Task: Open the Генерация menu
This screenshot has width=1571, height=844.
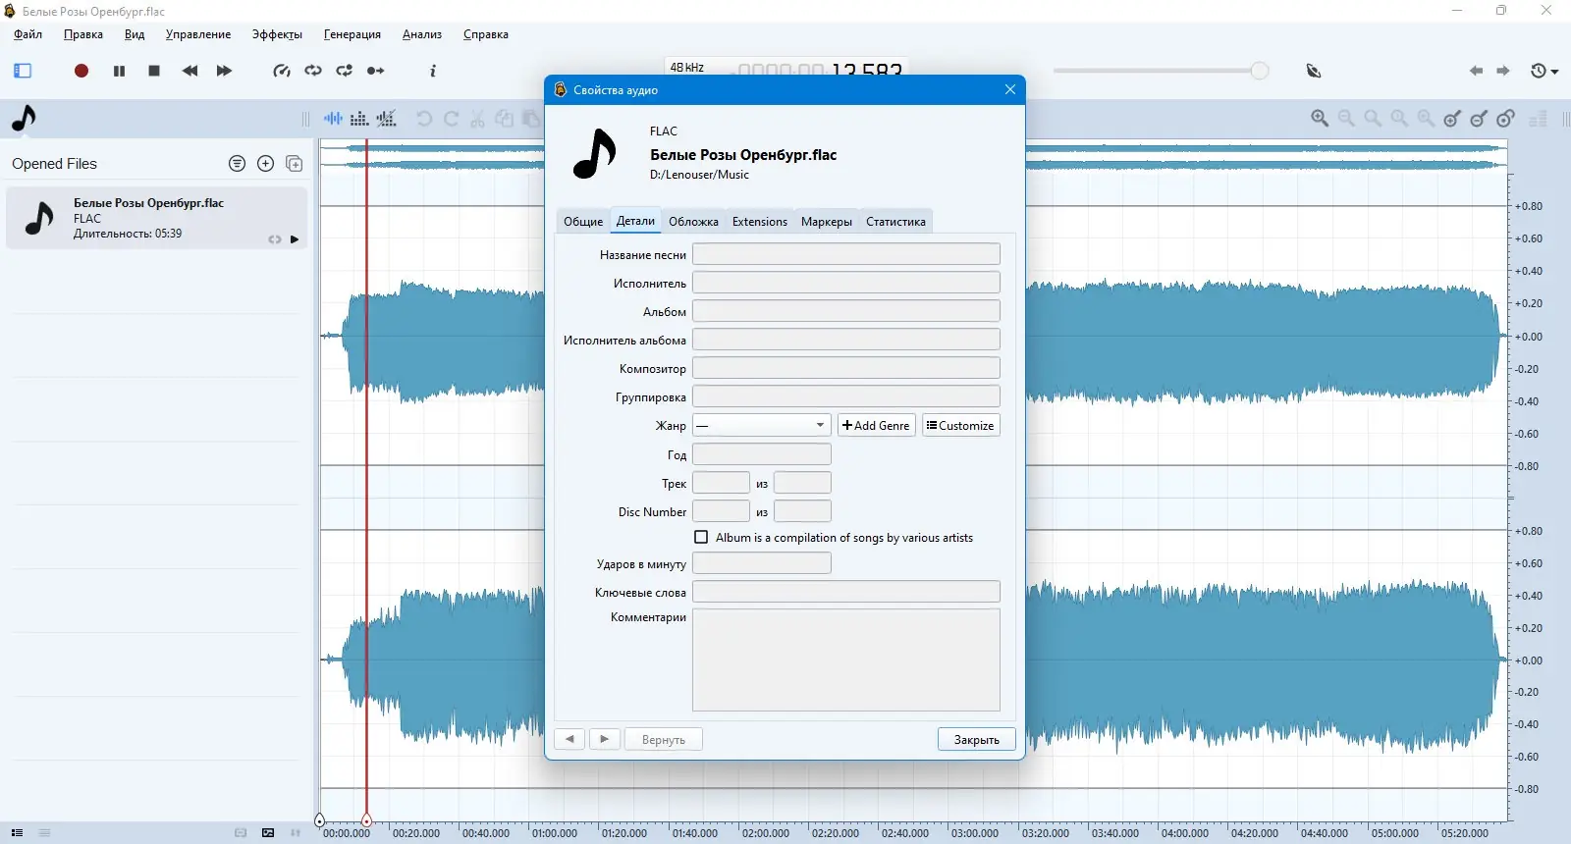Action: 352,34
